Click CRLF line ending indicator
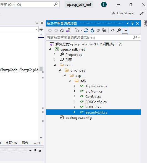 [x=37, y=143]
